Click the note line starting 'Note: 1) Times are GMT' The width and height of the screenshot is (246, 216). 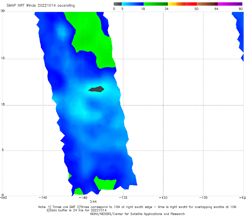(x=137, y=207)
